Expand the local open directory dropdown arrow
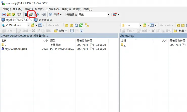Viewport: 187px width, 112px height. pyautogui.click(x=36, y=25)
